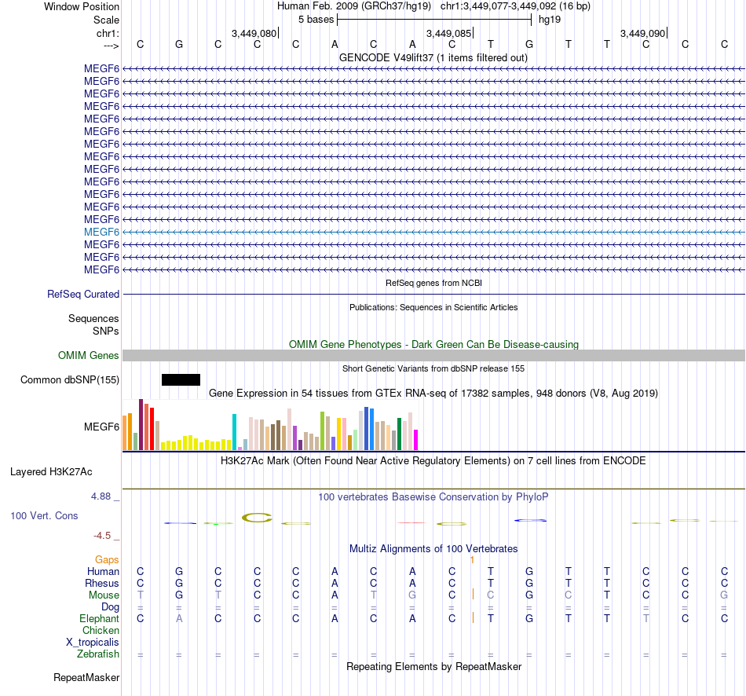Click the cyan bar in MEGF6 GTEx chart

(x=234, y=432)
